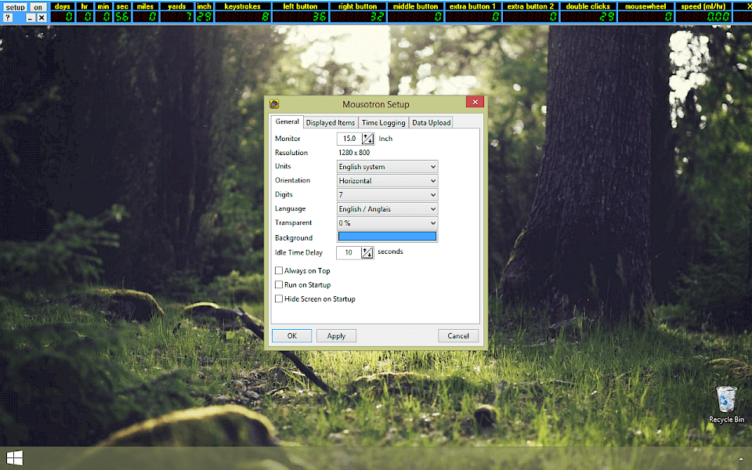Switch to the Displayed Items tab
Screen dimensions: 752x470
point(331,123)
